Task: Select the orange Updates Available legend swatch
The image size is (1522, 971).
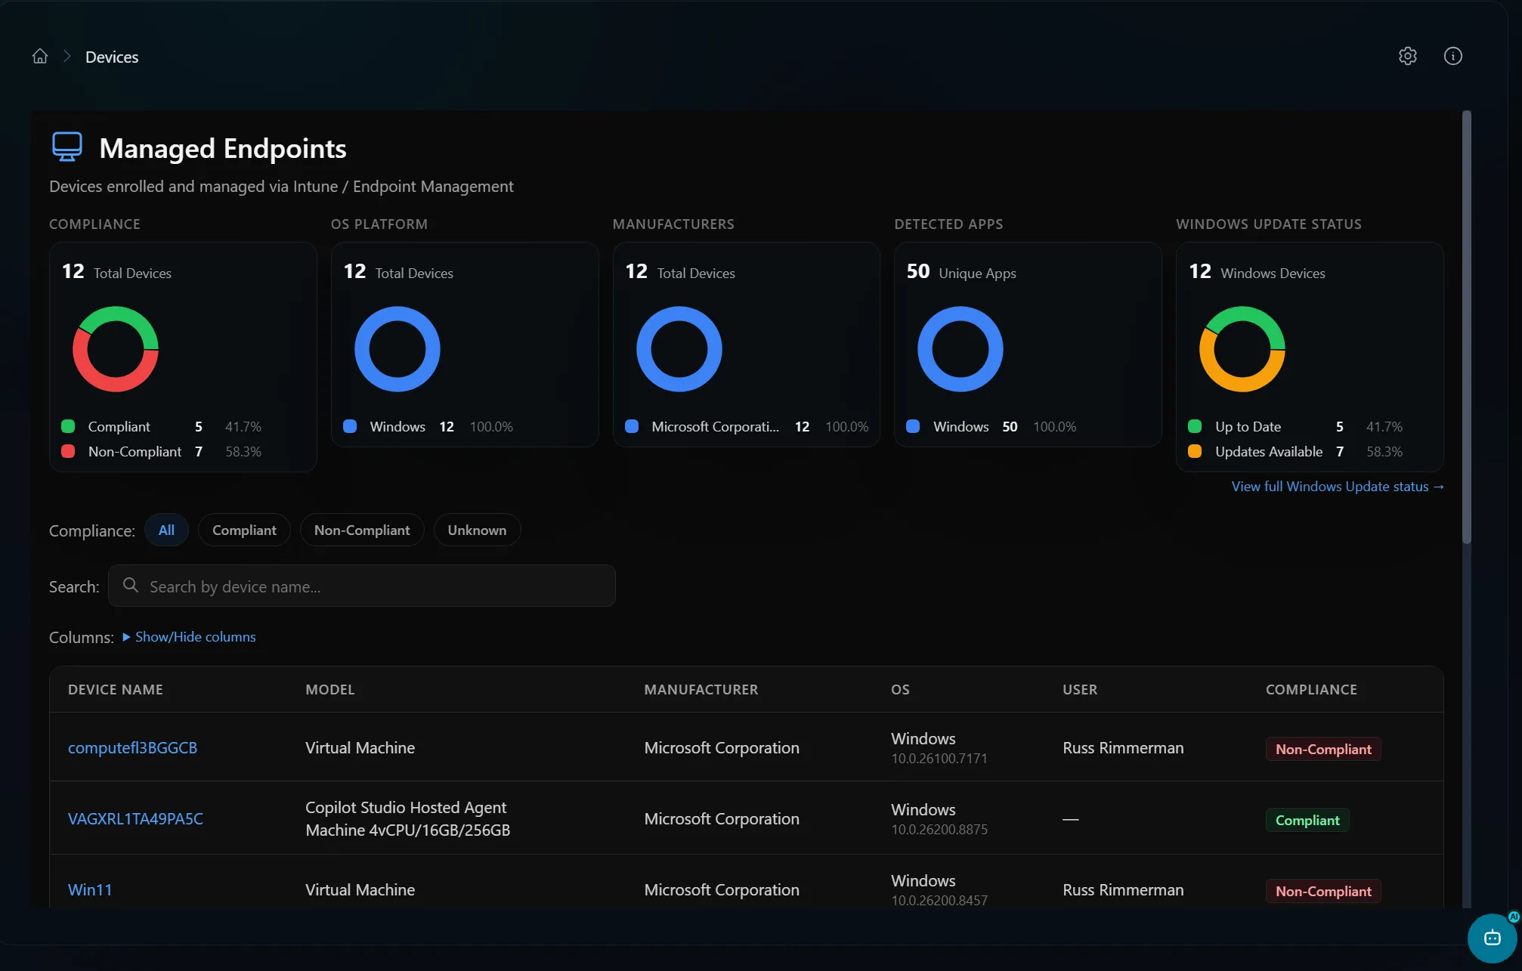Action: tap(1195, 451)
